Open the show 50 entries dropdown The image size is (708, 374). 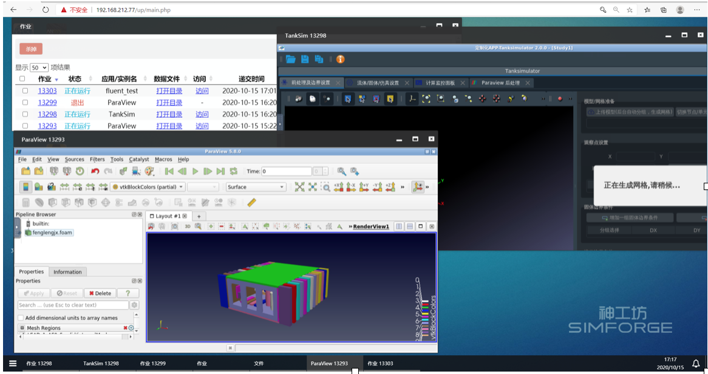click(39, 68)
